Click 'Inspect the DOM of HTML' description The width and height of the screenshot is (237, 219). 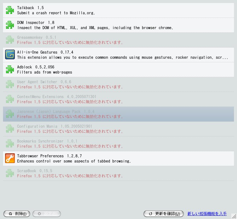pyautogui.click(x=95, y=28)
